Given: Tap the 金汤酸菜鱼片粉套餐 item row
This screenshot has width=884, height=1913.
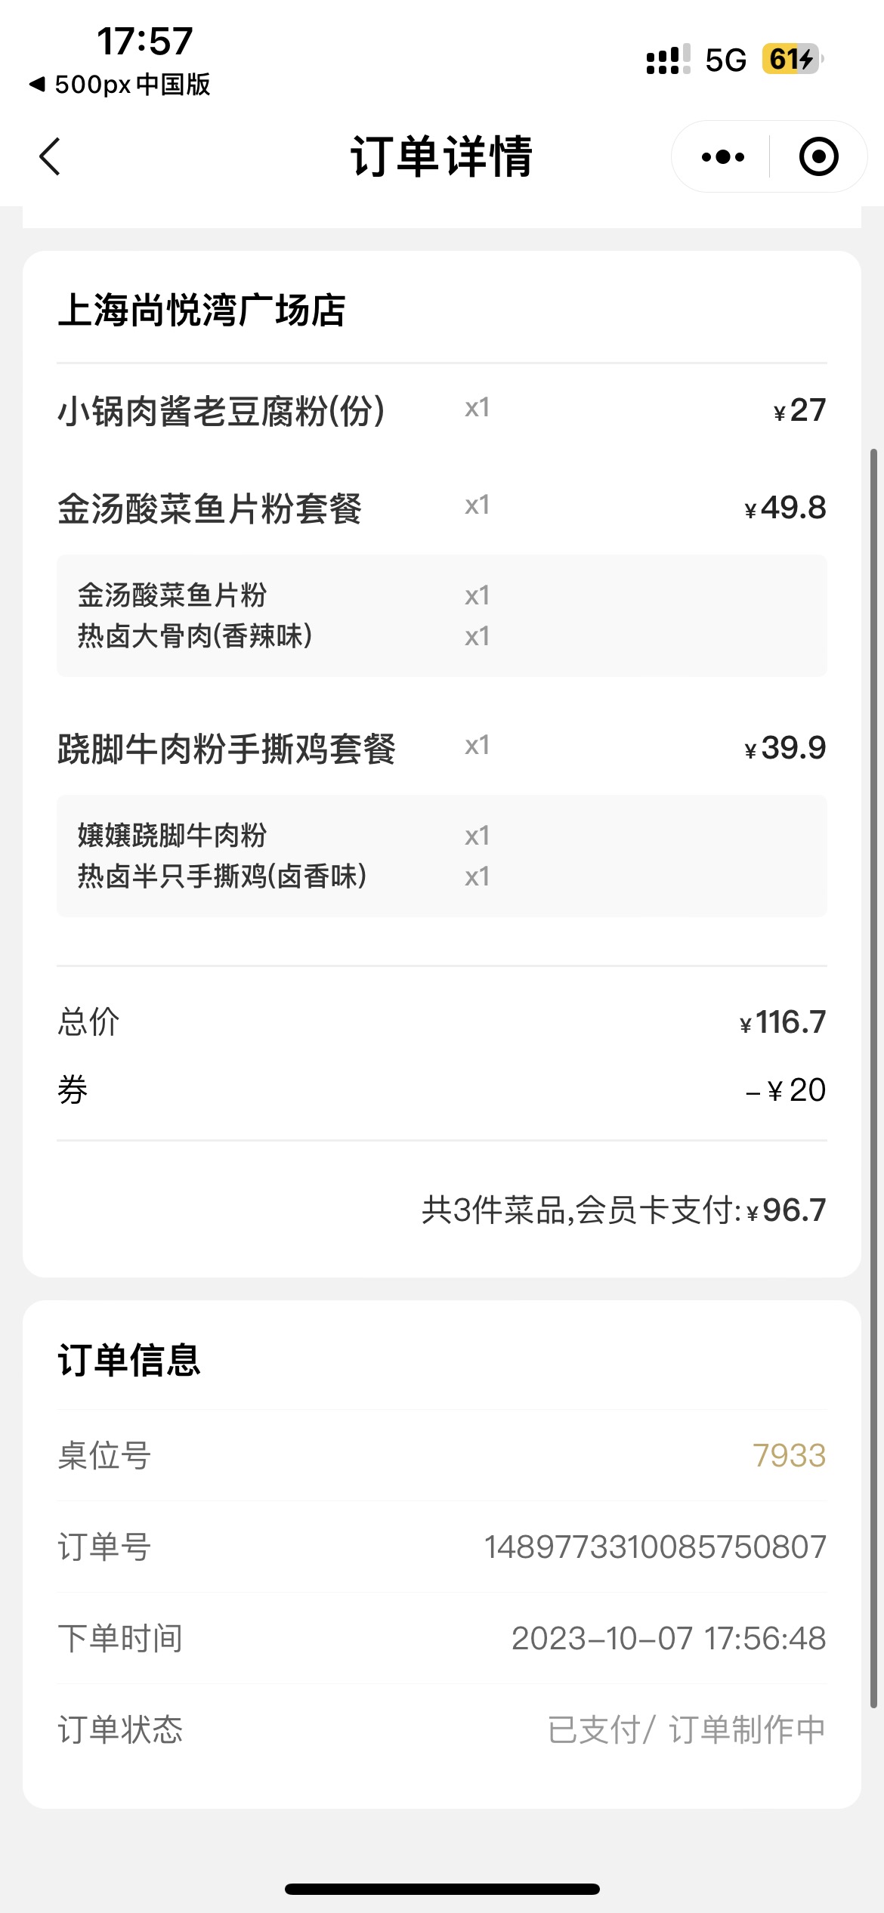Looking at the screenshot, I should tap(442, 508).
